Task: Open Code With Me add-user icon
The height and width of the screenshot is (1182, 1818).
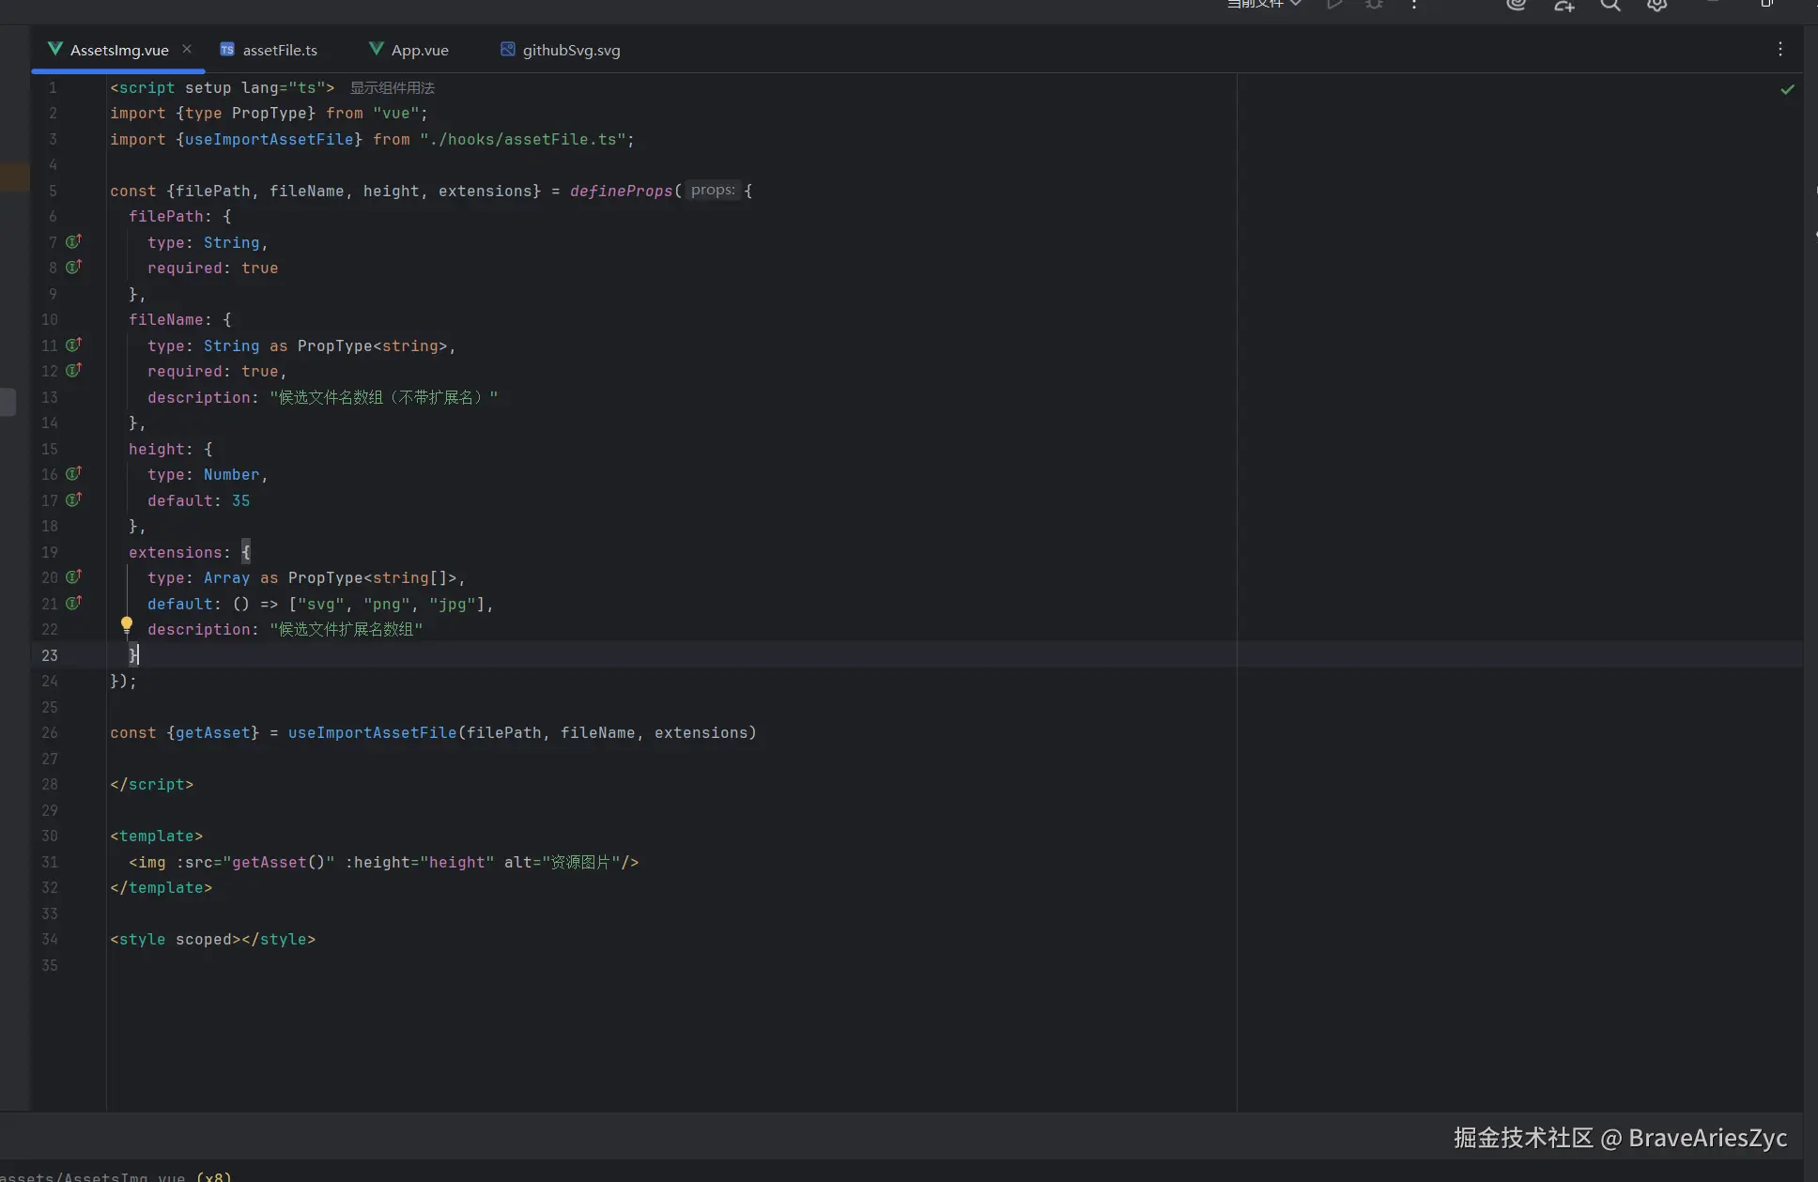Action: (x=1564, y=6)
